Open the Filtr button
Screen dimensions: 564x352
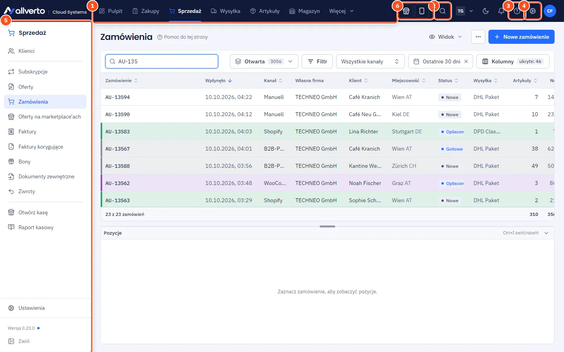pos(317,61)
